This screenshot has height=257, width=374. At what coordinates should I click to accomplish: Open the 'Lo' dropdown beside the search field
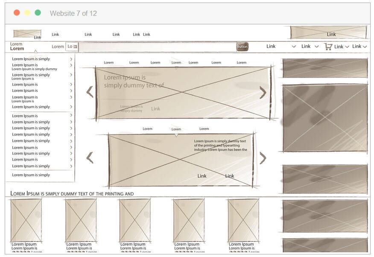72,47
